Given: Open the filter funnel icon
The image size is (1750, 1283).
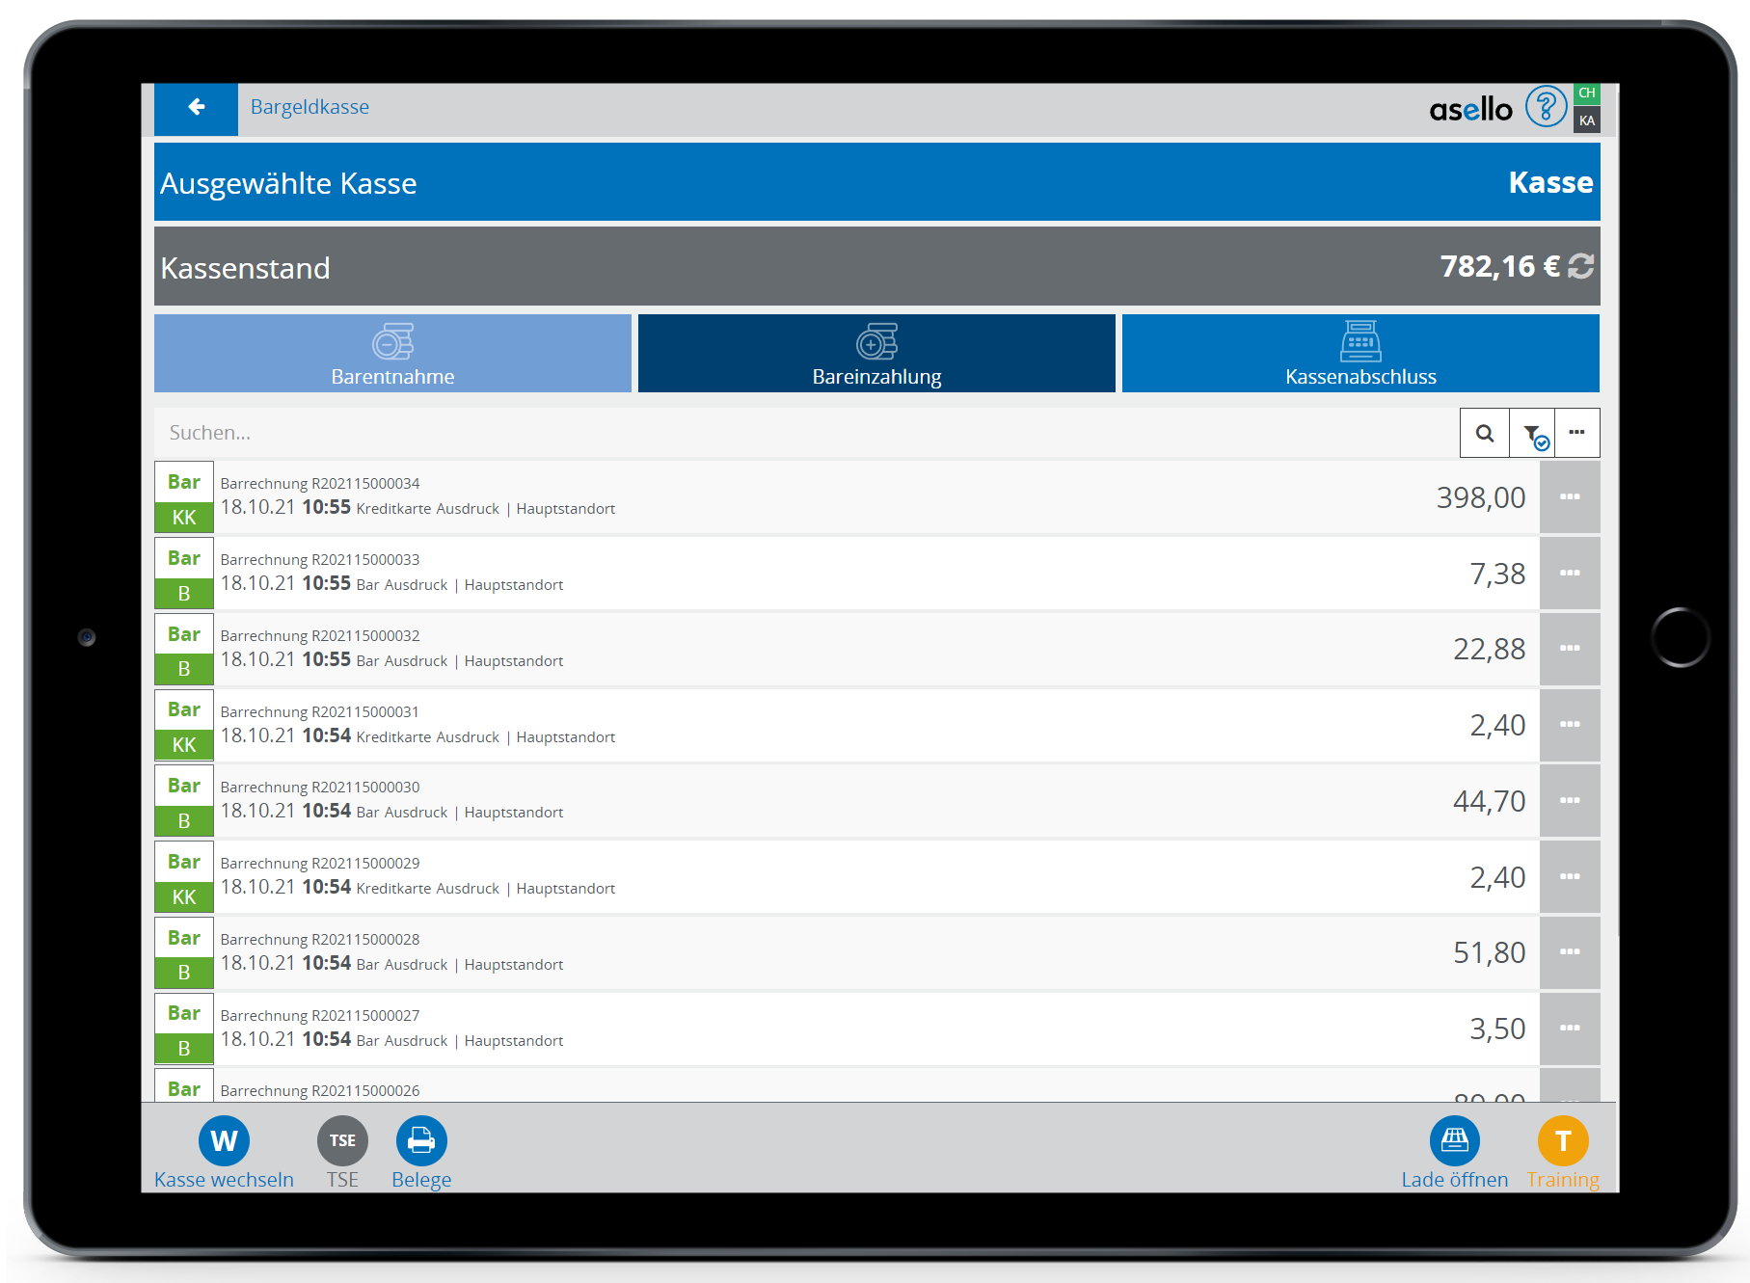Looking at the screenshot, I should coord(1532,434).
